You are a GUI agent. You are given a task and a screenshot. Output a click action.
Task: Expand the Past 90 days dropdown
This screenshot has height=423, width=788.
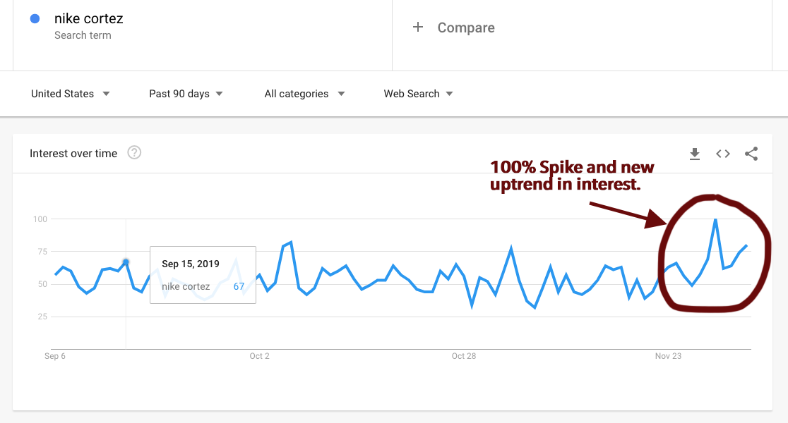186,94
